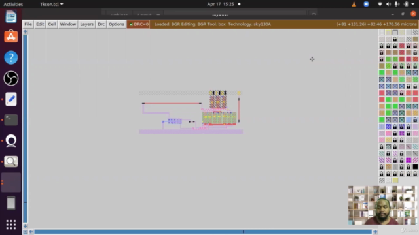419x235 pixels.
Task: Click the purple bottom rail in the layout
Action: pos(191,132)
